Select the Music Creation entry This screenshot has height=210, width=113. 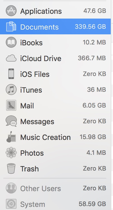(x=55, y=137)
